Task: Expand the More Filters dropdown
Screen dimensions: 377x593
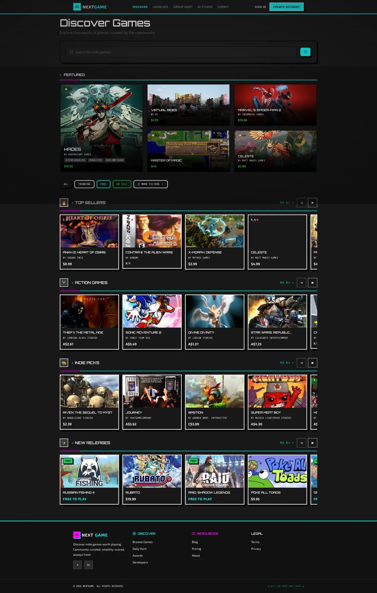Action: [x=150, y=184]
